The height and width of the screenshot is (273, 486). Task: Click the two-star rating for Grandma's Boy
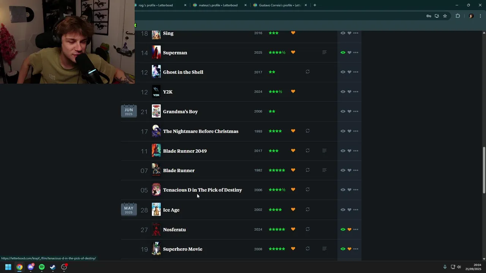click(272, 111)
